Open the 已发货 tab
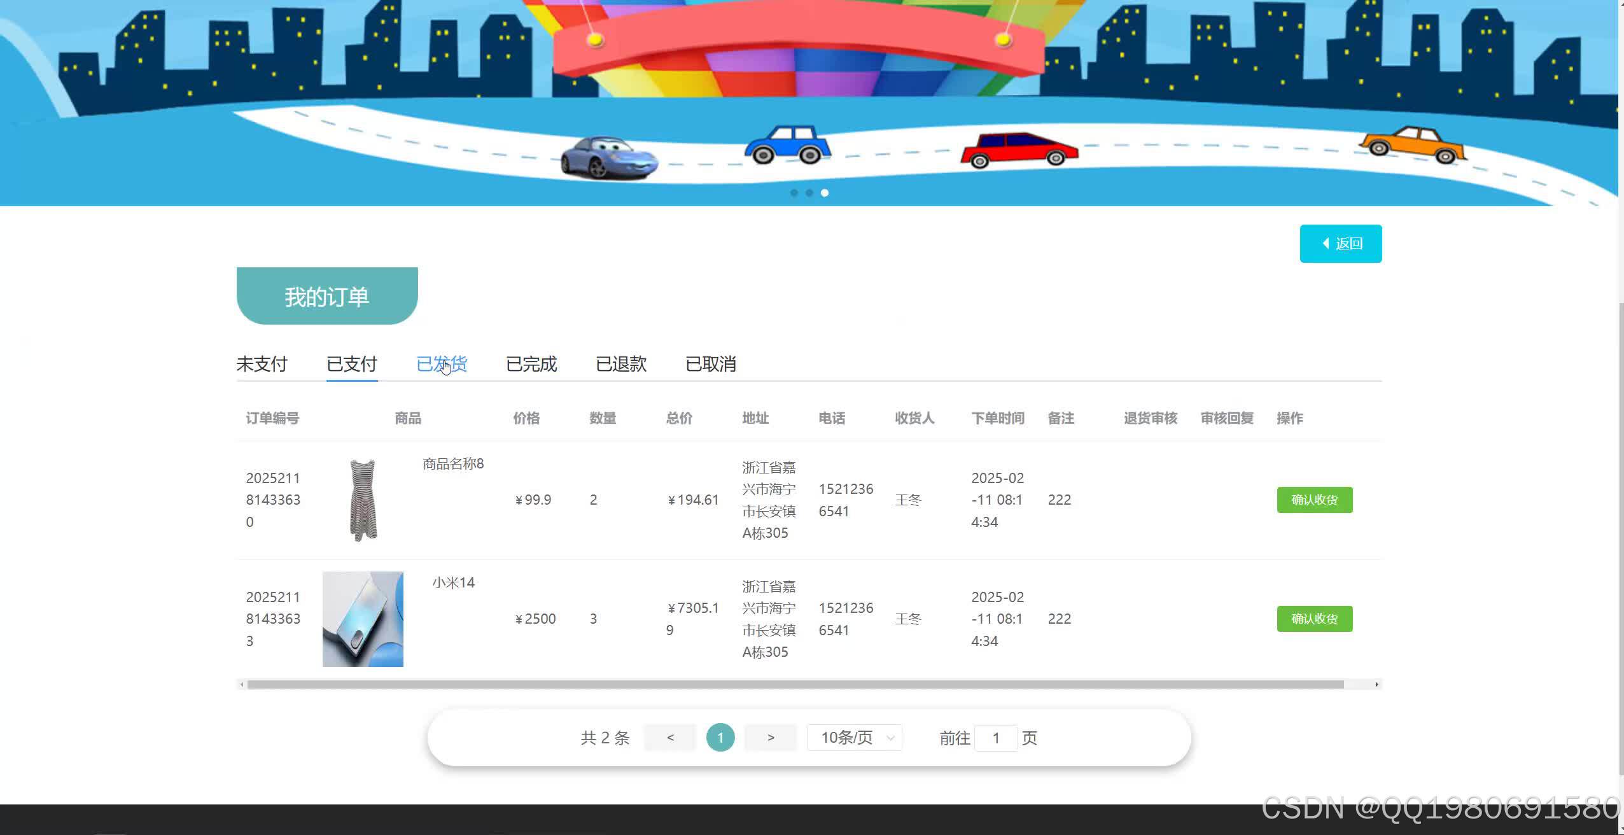 (442, 363)
